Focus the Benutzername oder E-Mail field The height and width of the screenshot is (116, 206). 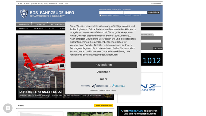tap(111, 12)
